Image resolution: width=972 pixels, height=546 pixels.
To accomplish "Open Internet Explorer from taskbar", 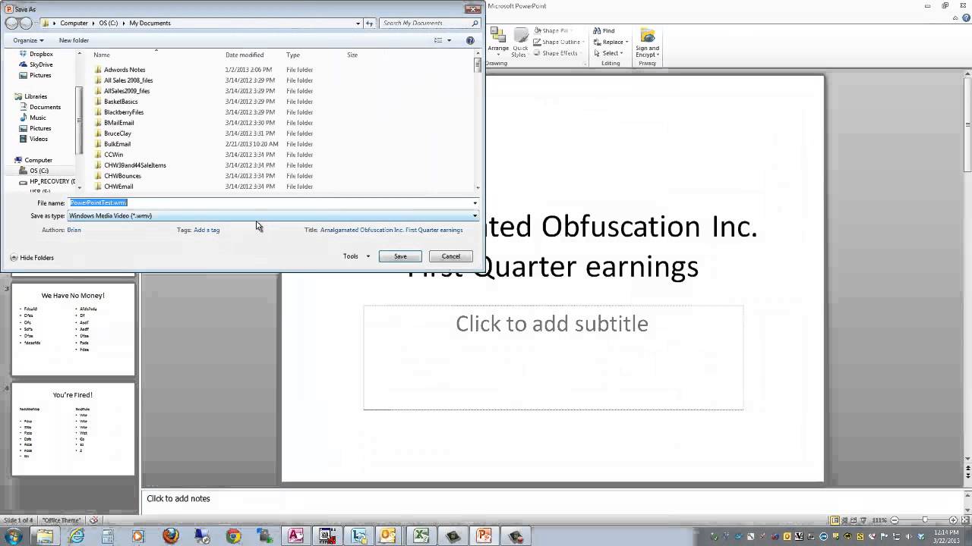I will click(76, 536).
